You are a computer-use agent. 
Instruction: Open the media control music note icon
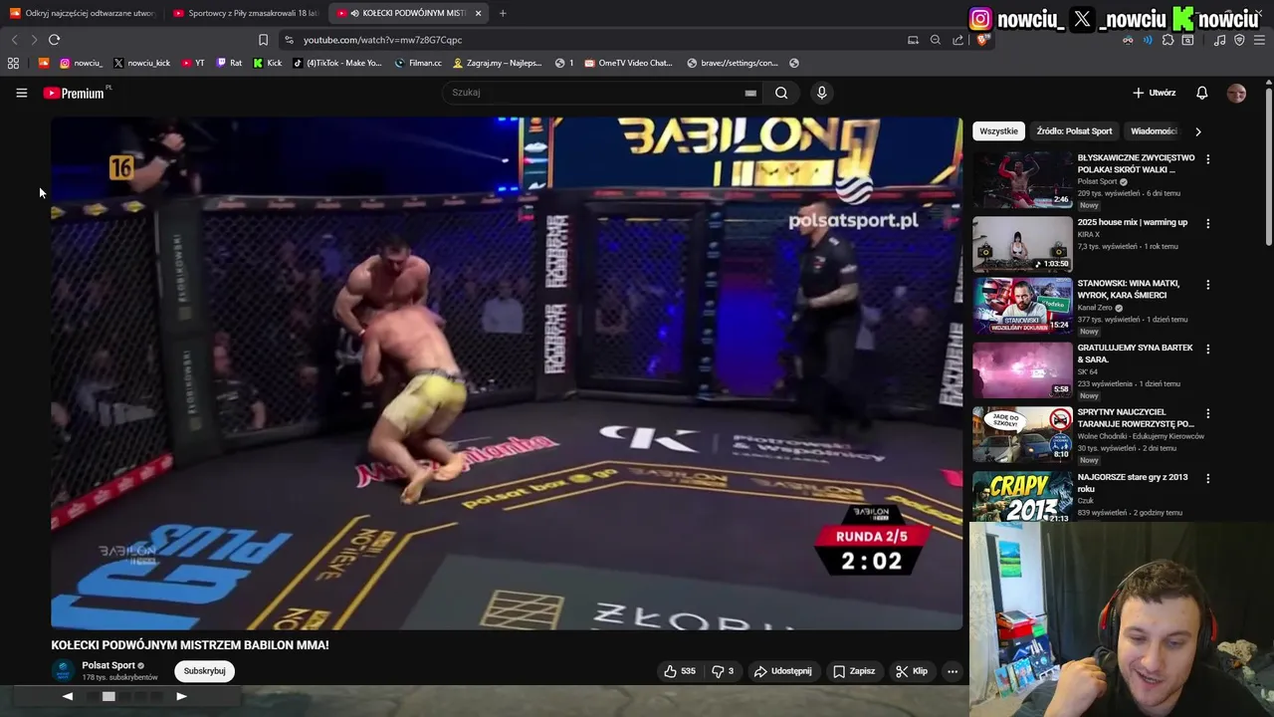tap(1219, 40)
